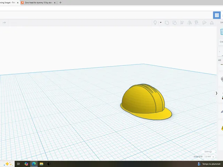Image resolution: width=223 pixels, height=167 pixels.
Task: Open workplane Settings
Action: 208,152
